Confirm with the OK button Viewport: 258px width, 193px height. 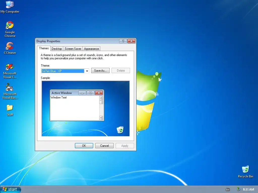tap(84, 146)
